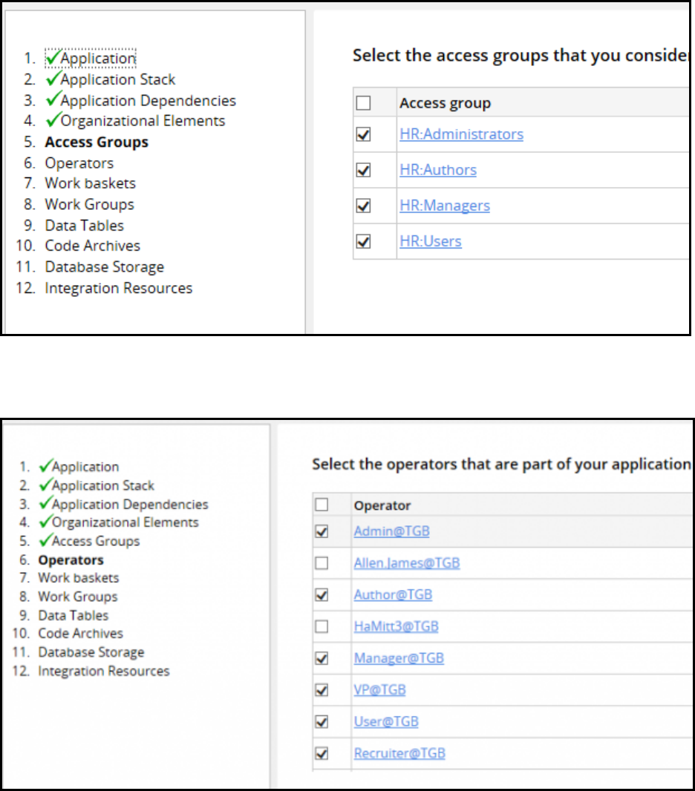Open the Manager@TGB operator link
Image resolution: width=695 pixels, height=791 pixels.
tap(399, 658)
